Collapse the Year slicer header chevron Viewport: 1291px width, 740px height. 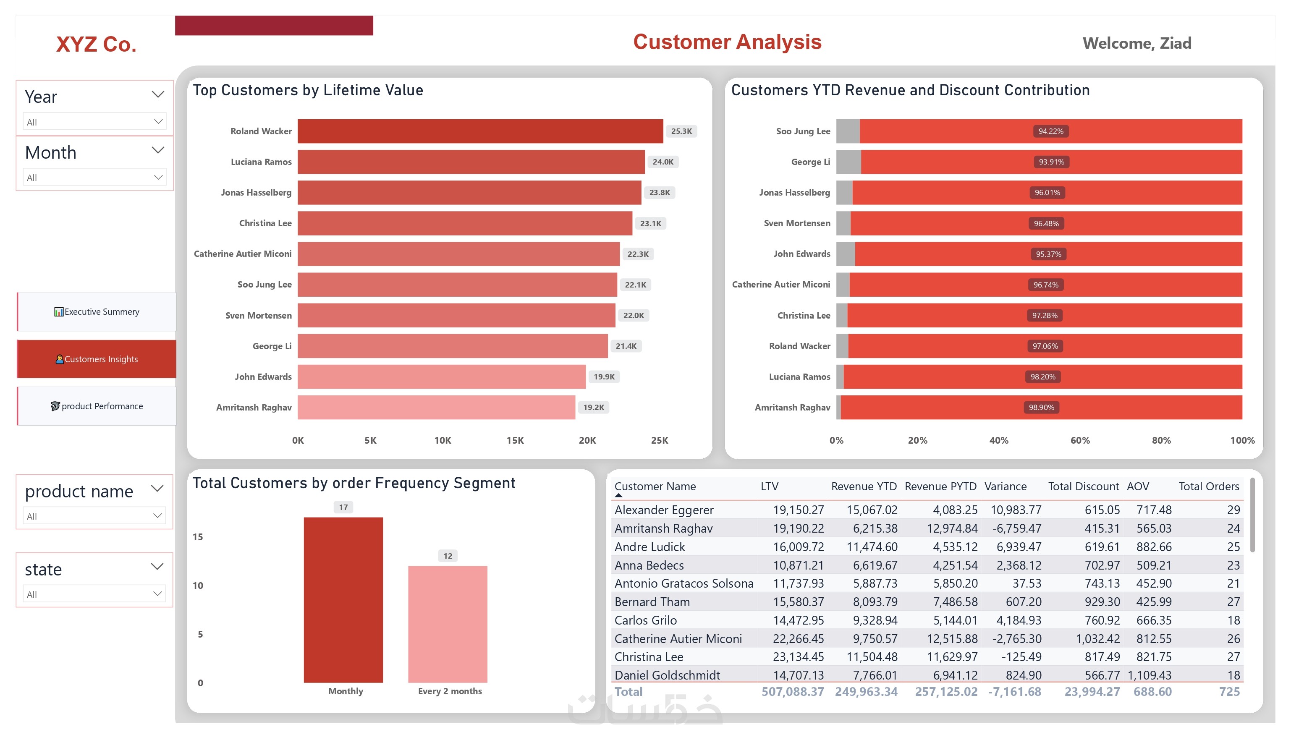click(x=158, y=94)
